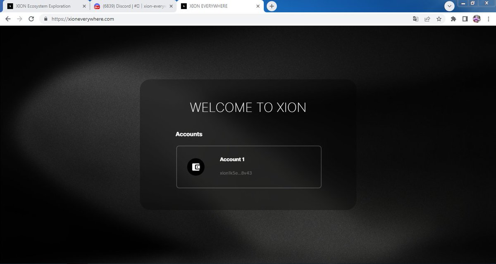Open a new browser tab
The height and width of the screenshot is (264, 496).
pos(272,6)
